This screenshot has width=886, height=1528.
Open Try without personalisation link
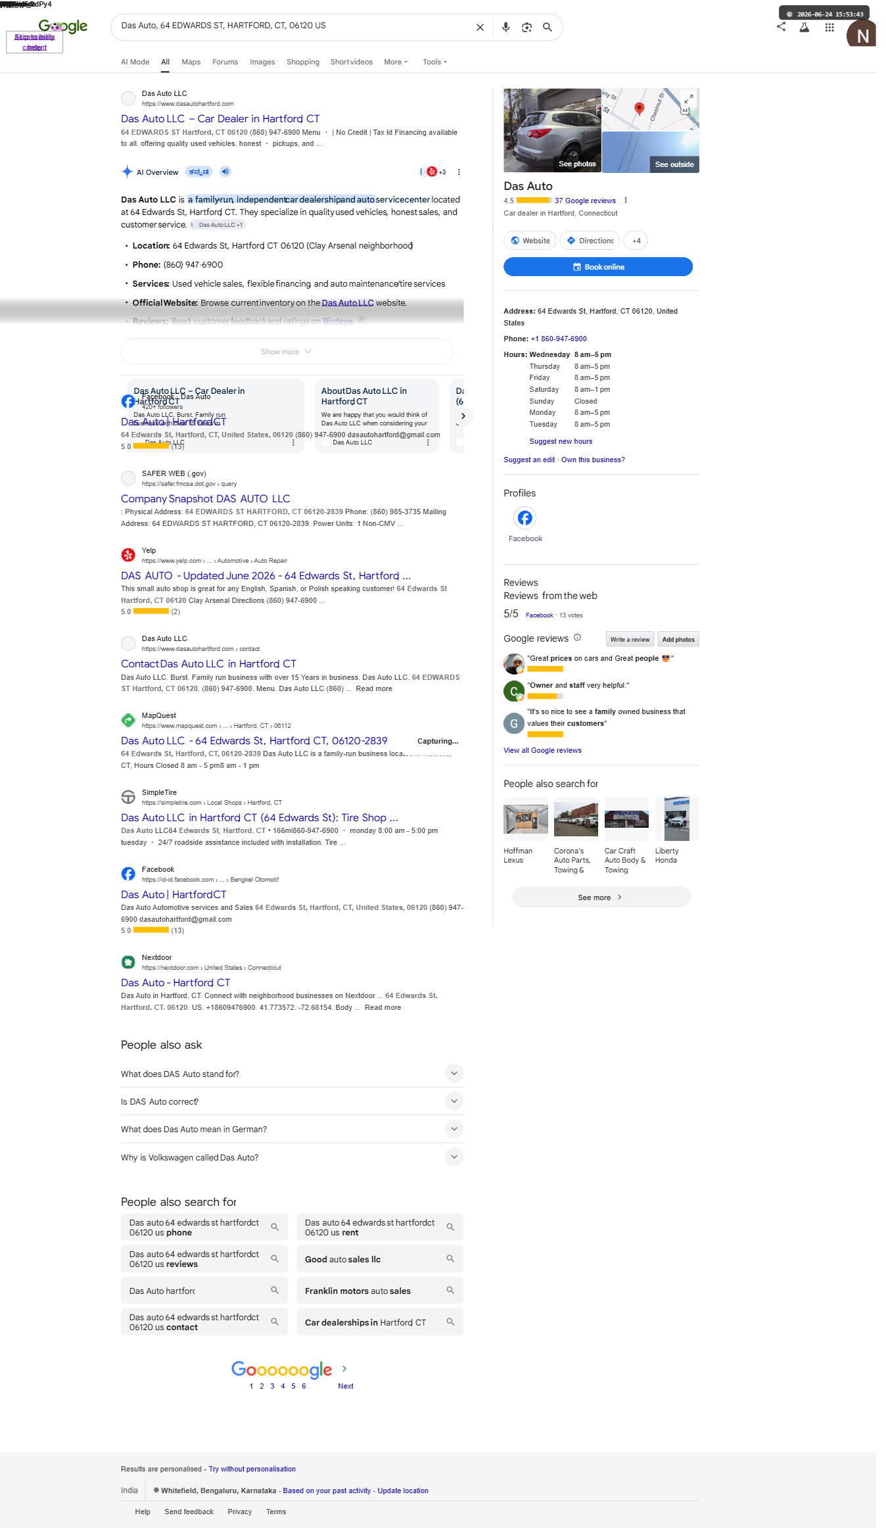pyautogui.click(x=252, y=1469)
